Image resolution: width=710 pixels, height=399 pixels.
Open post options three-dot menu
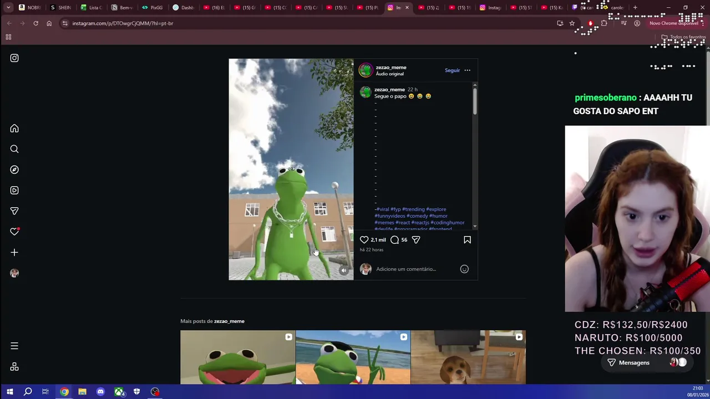(x=467, y=70)
